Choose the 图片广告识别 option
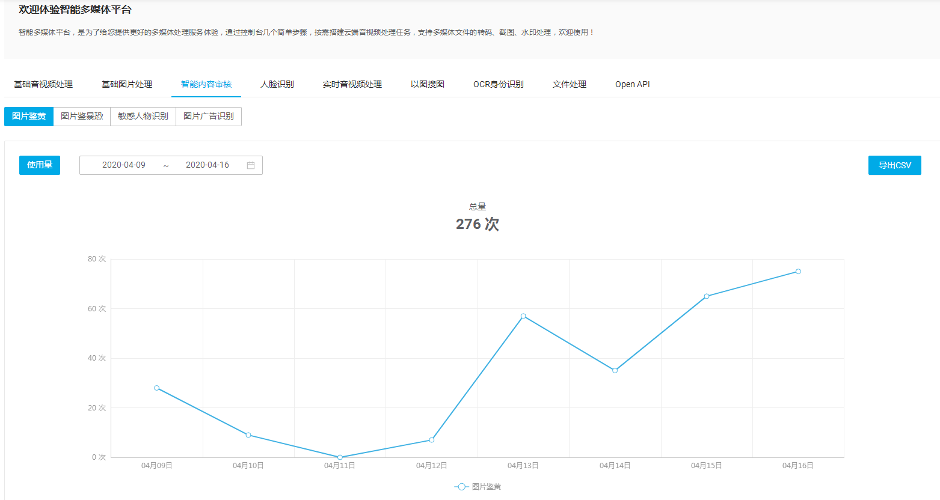The image size is (940, 500). tap(209, 117)
